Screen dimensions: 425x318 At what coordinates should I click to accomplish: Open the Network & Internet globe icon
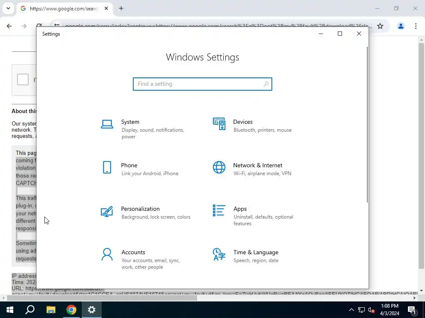coord(219,167)
